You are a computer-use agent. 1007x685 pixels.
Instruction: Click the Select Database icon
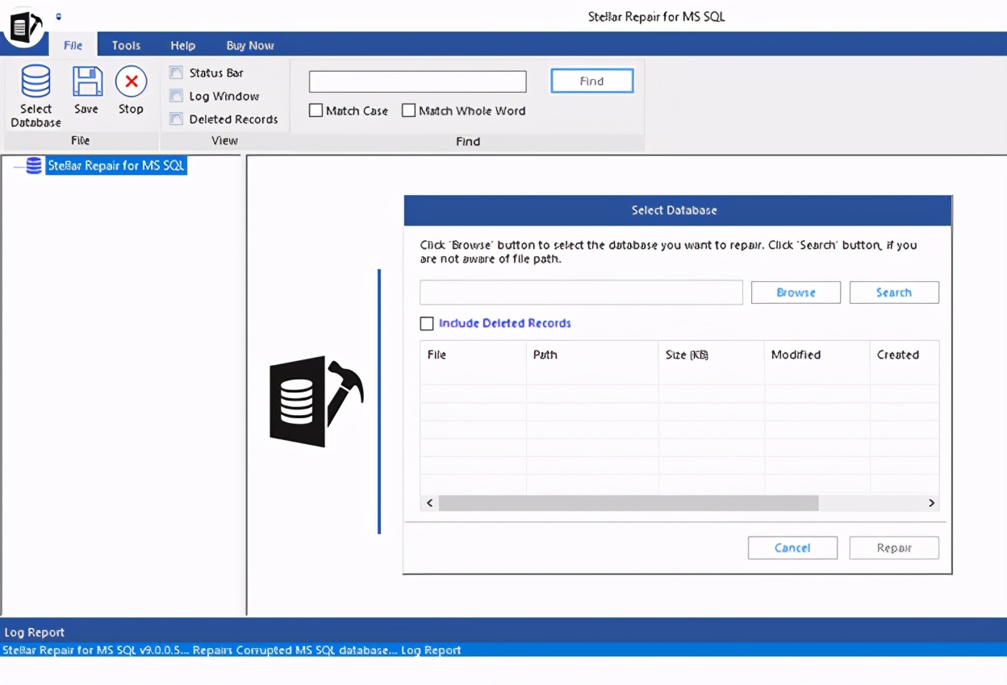coord(36,81)
